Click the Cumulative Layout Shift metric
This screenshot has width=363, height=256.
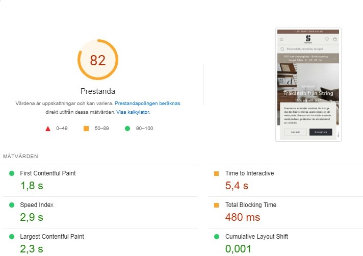pos(256,237)
